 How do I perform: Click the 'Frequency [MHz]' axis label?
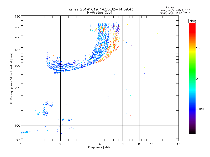[99, 148]
